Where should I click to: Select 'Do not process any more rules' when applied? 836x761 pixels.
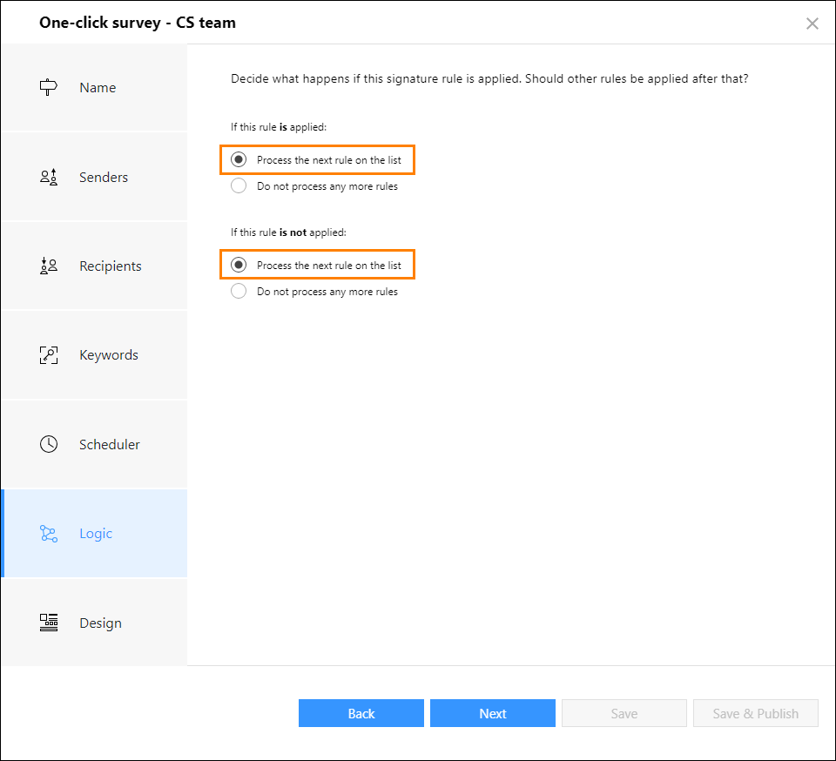239,185
